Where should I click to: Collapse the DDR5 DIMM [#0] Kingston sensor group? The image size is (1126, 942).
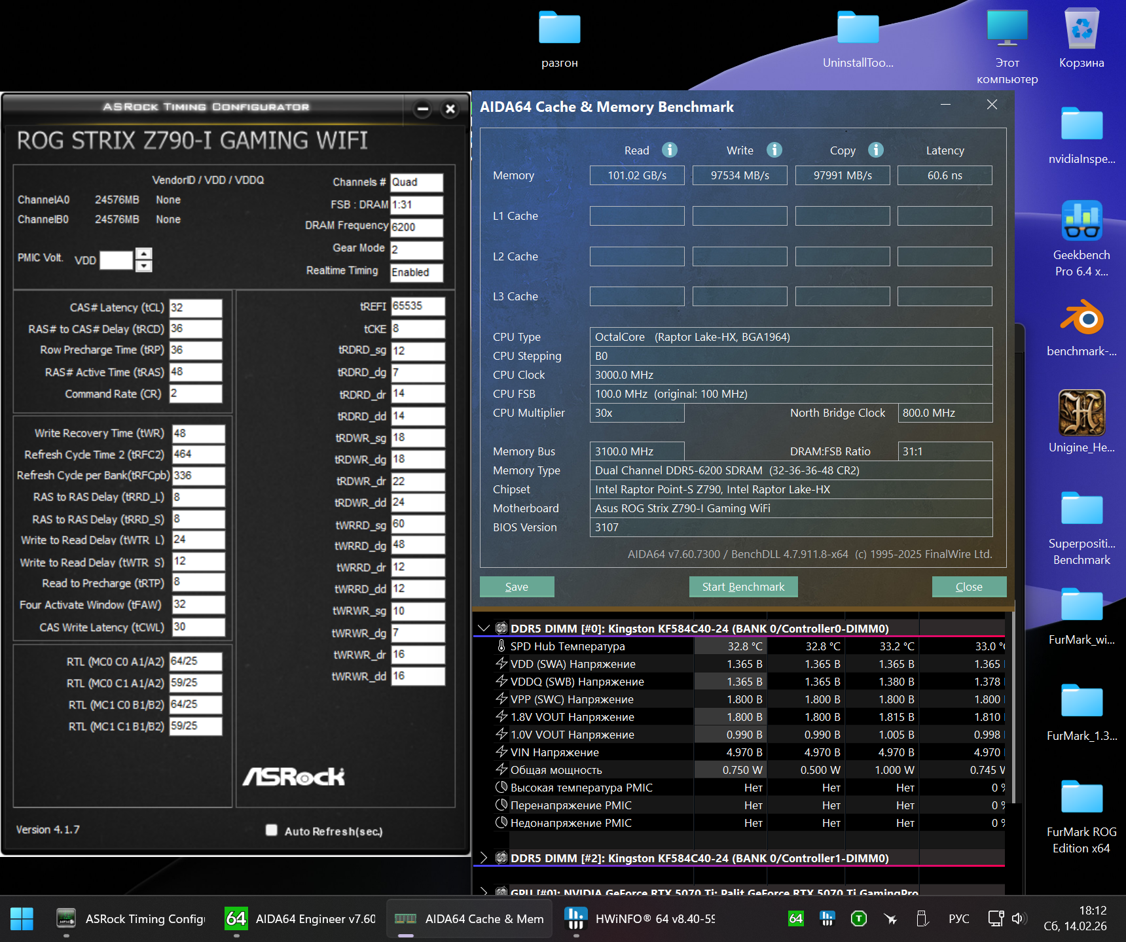tap(484, 628)
